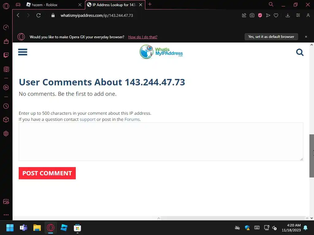Open the notification bell in taskbar
Screen dimensions: 314x235
[306, 228]
